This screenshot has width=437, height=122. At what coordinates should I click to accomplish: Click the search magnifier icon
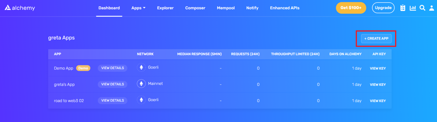[422, 8]
